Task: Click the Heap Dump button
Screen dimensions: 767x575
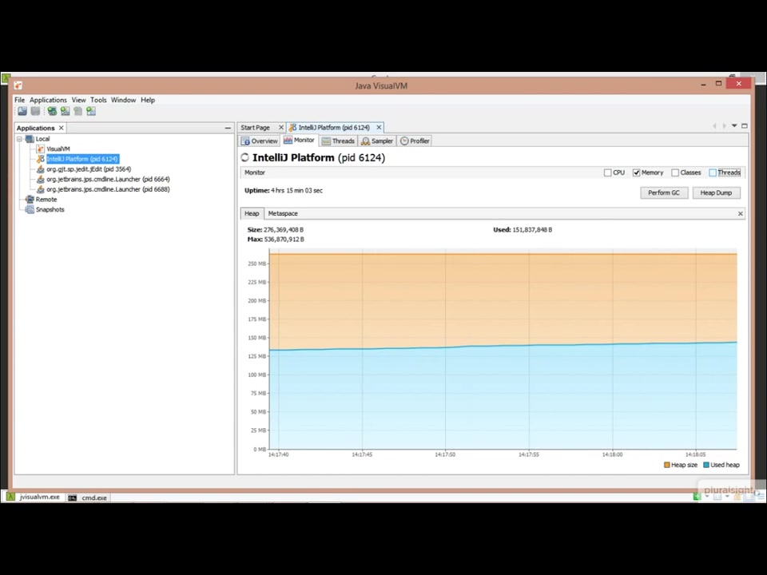Action: [x=715, y=192]
